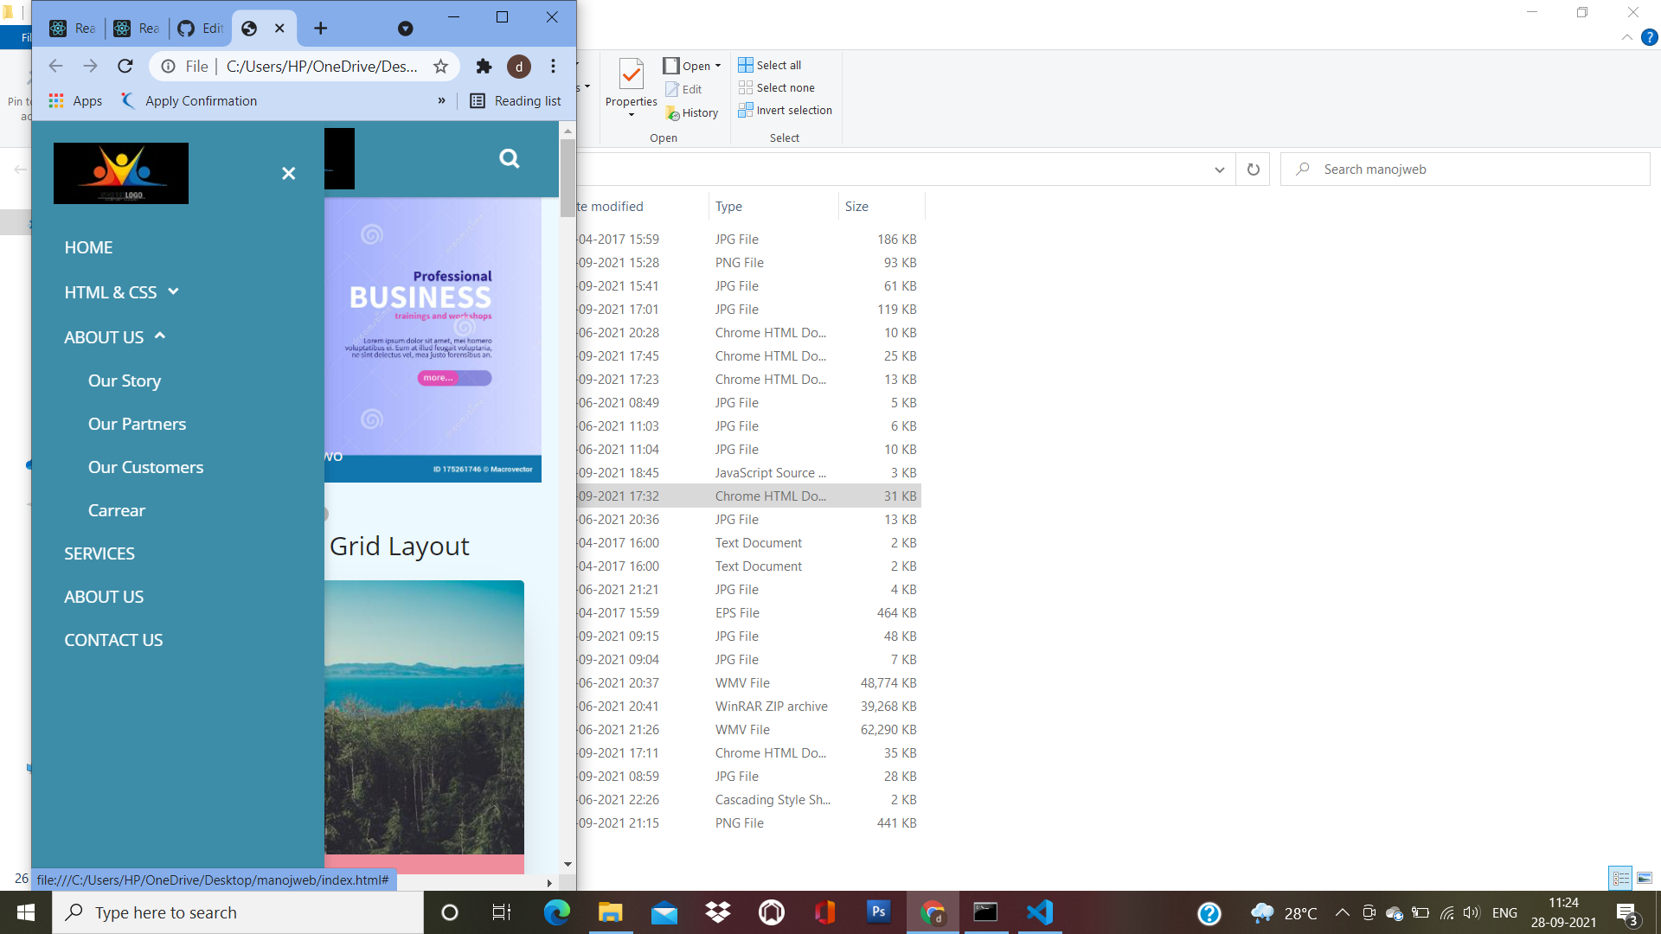
Task: Click Properties in File Explorer ribbon
Action: coord(632,86)
